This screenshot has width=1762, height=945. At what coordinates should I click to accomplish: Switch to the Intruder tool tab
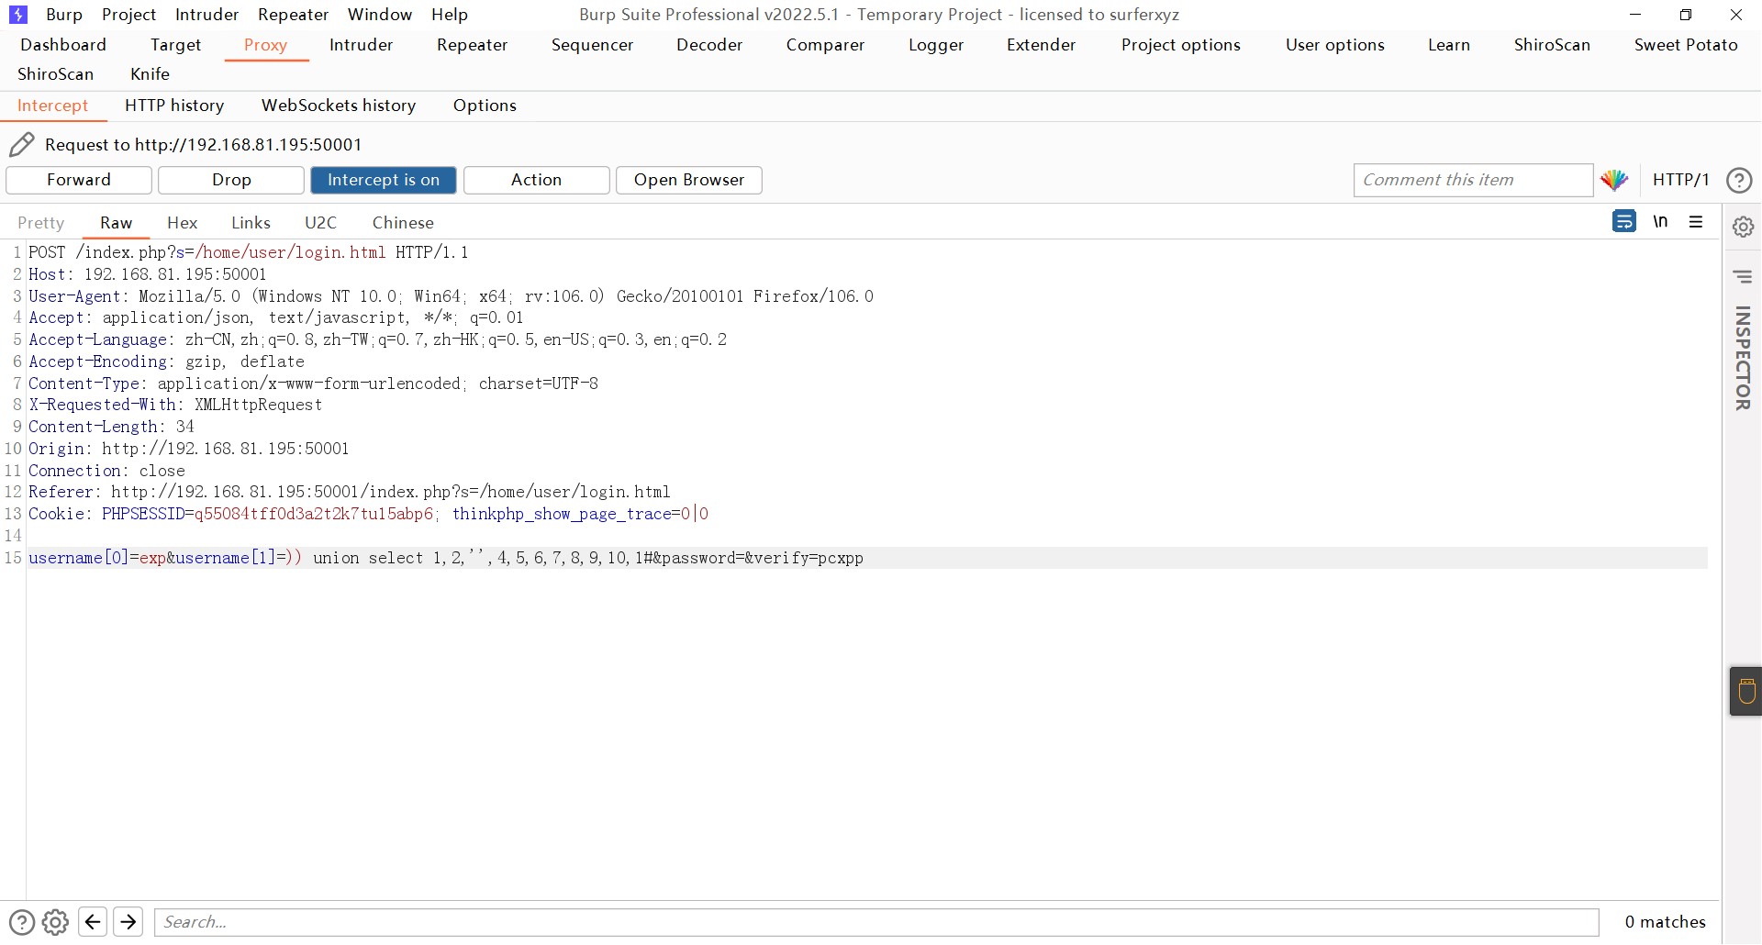(x=361, y=45)
